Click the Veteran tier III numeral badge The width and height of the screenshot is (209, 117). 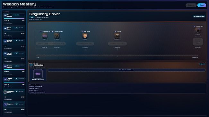point(82,31)
